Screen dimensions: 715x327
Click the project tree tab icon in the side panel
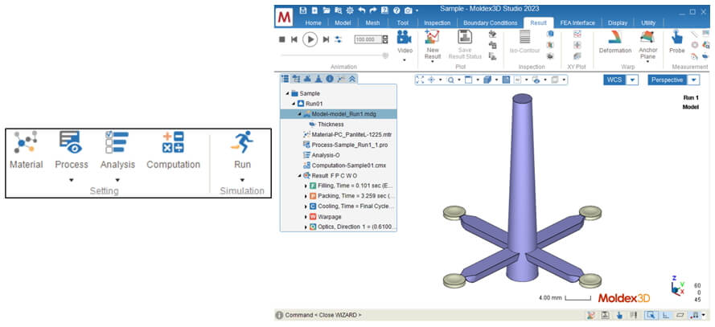[286, 78]
